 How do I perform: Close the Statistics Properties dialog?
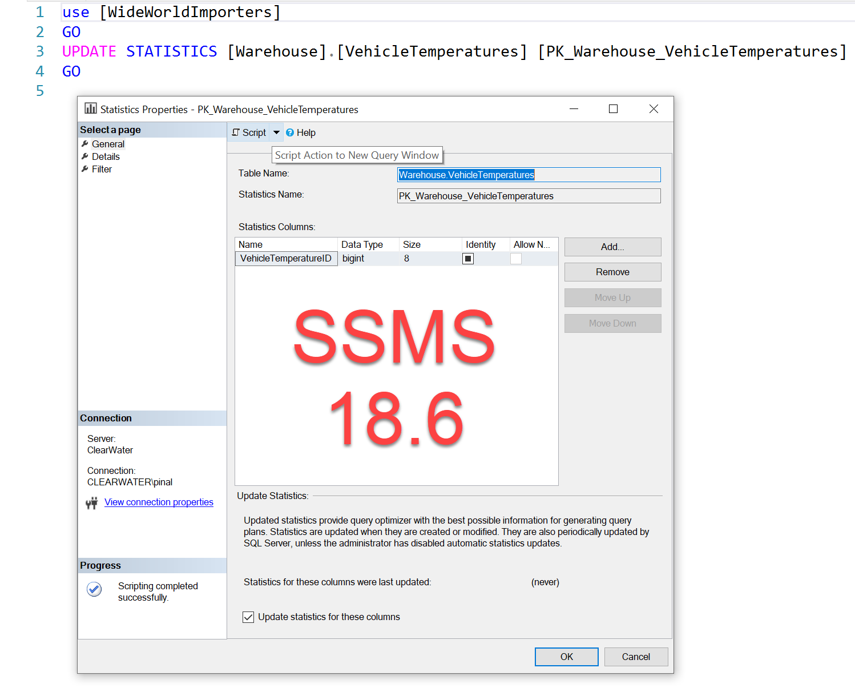coord(654,108)
